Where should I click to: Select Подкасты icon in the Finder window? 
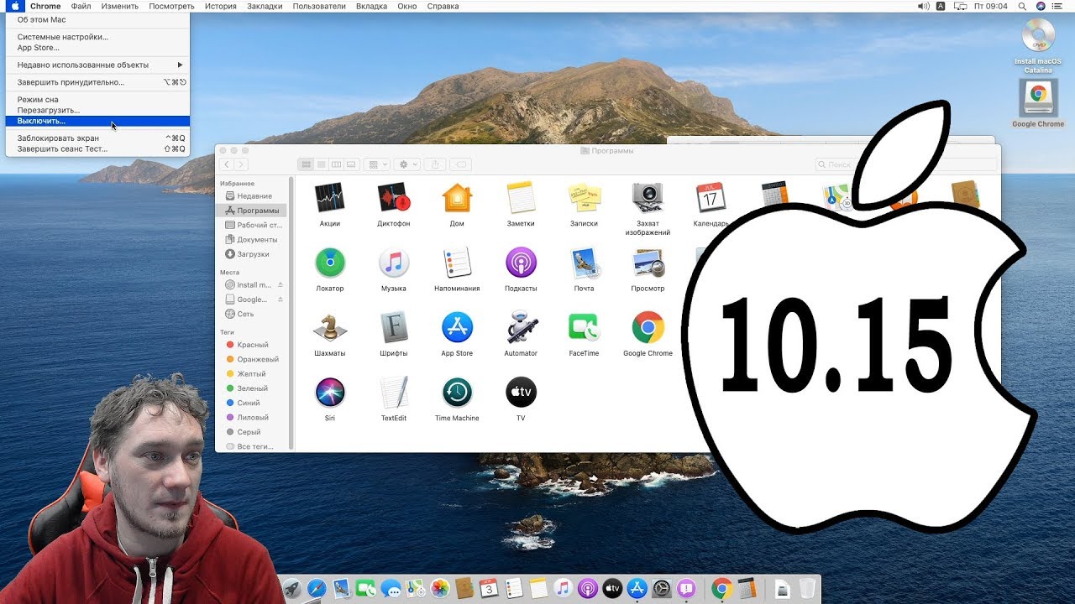[x=521, y=263]
